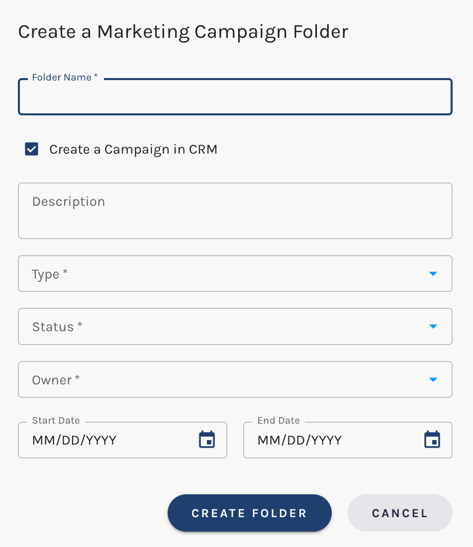Click the Start Date MM/DD/YYYY field
This screenshot has height=547, width=473.
coord(75,440)
